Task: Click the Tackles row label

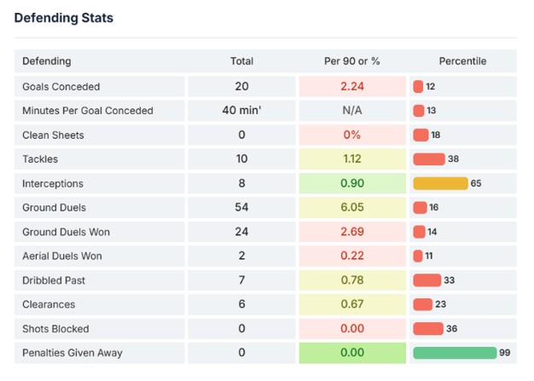Action: [x=40, y=159]
